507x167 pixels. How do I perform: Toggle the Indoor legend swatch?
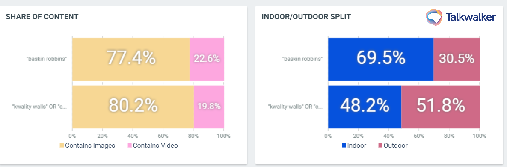(344, 146)
